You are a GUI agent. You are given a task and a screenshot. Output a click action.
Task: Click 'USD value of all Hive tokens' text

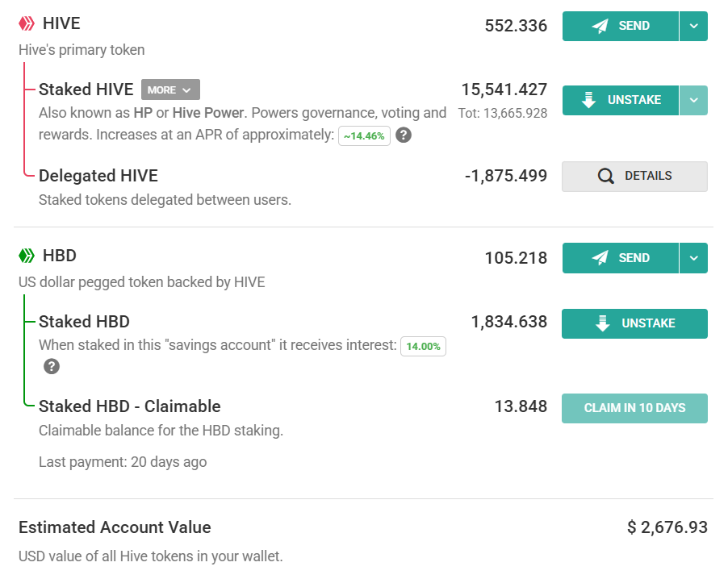[x=150, y=556]
